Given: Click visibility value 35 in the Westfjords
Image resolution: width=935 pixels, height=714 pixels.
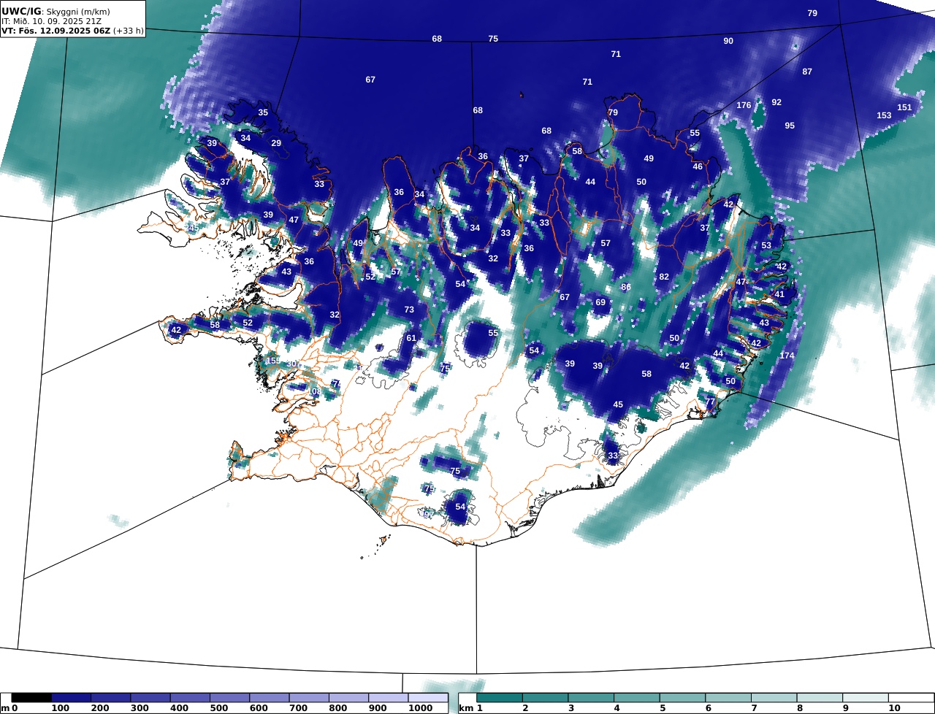Looking at the screenshot, I should (263, 112).
